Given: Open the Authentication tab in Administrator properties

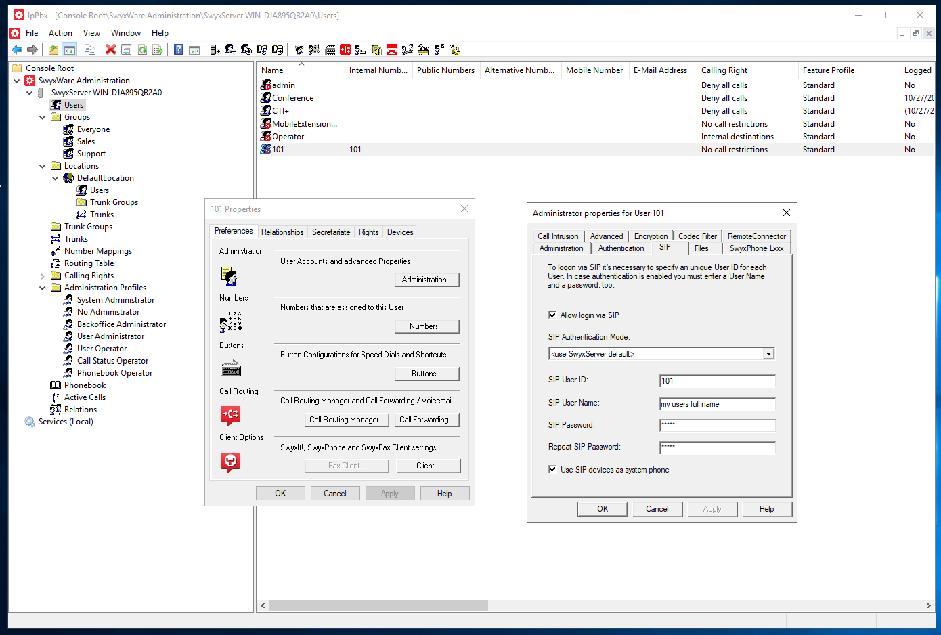Looking at the screenshot, I should point(621,248).
